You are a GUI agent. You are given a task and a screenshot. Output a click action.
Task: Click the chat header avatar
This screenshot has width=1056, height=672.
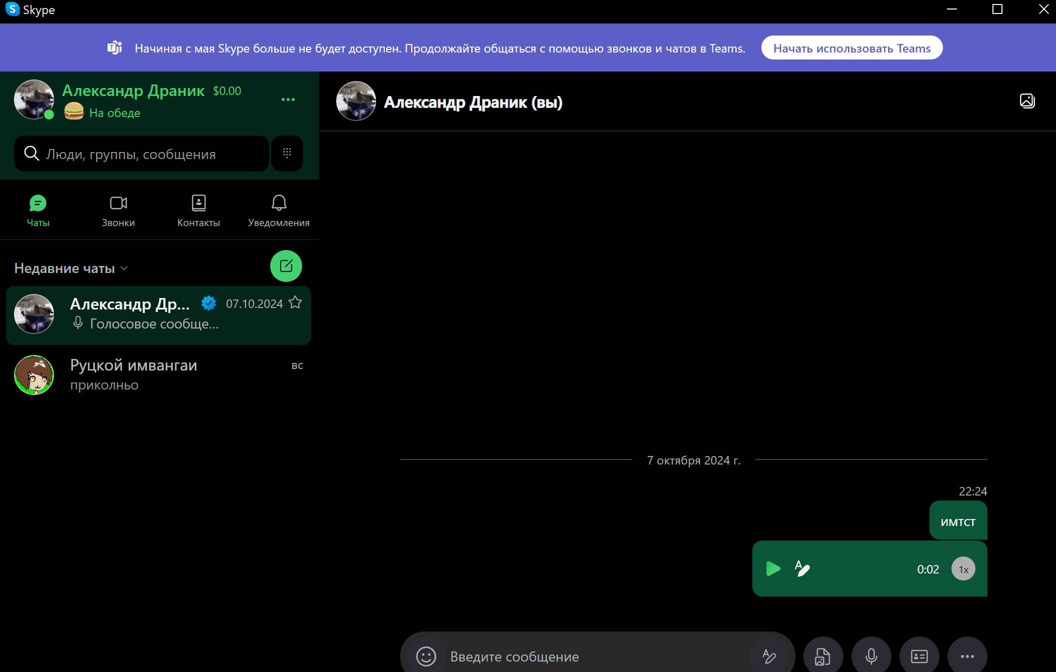click(x=356, y=101)
